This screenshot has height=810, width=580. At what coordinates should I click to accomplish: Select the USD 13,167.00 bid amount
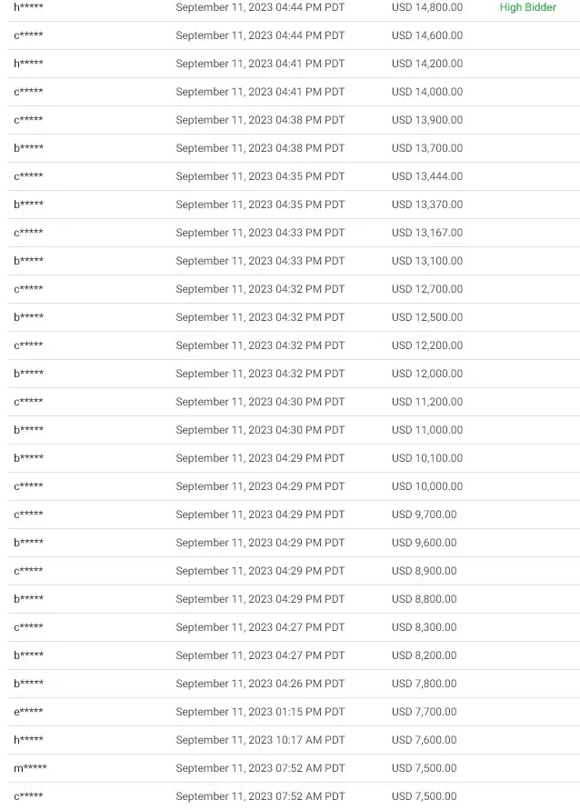(427, 233)
